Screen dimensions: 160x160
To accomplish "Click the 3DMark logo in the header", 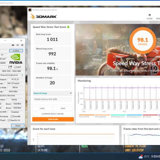I will (x=44, y=17).
